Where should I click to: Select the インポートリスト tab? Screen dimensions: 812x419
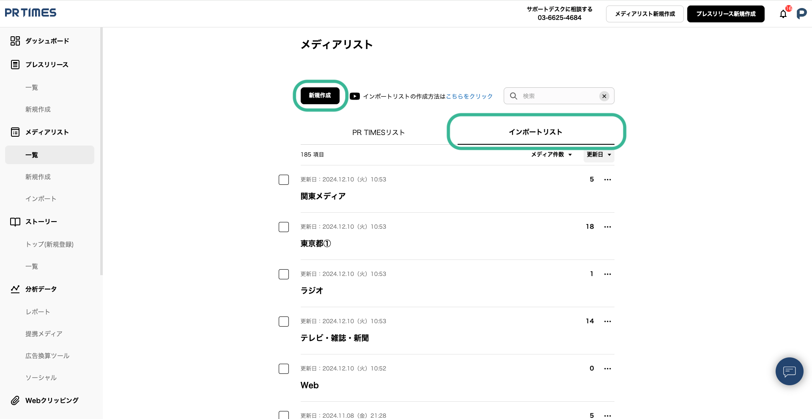(x=535, y=132)
